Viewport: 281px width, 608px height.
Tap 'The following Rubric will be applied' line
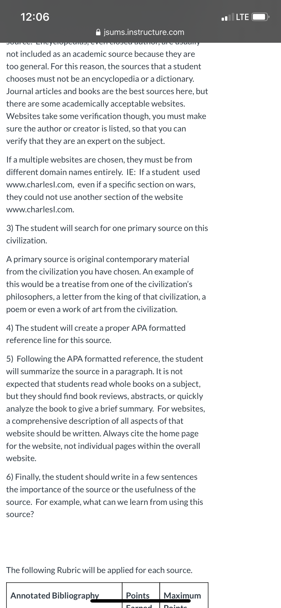click(99, 570)
